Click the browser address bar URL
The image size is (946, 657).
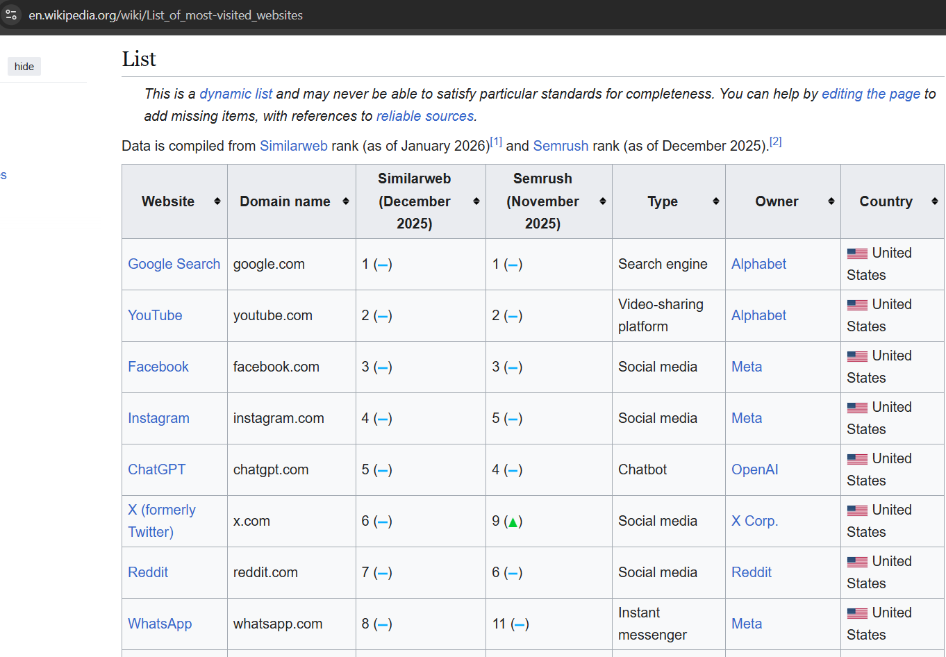pyautogui.click(x=165, y=15)
